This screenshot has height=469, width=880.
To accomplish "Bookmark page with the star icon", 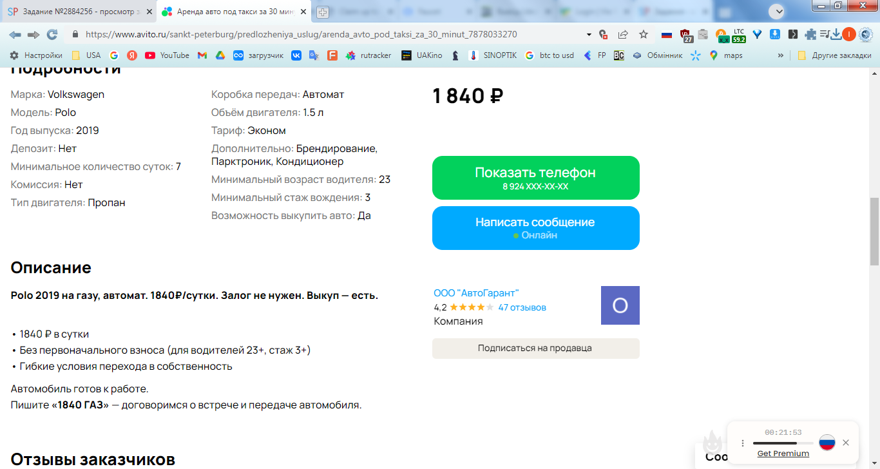I will tap(644, 34).
